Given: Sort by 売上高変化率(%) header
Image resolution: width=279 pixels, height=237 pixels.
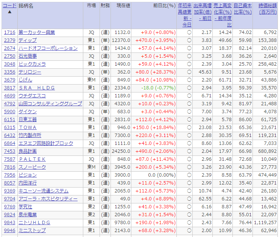Looking at the screenshot, I should [x=223, y=15].
